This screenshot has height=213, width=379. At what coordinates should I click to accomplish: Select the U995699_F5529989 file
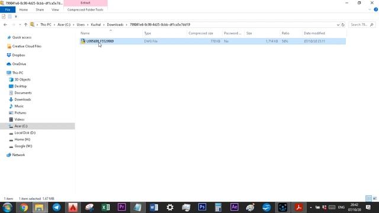pyautogui.click(x=100, y=41)
